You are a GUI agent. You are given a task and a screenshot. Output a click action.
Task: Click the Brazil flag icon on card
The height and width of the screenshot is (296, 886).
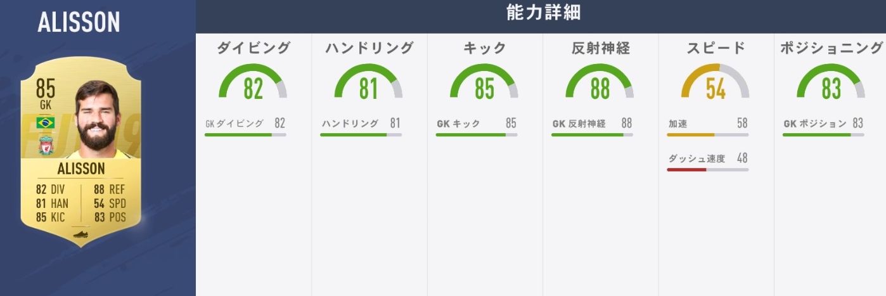46,123
